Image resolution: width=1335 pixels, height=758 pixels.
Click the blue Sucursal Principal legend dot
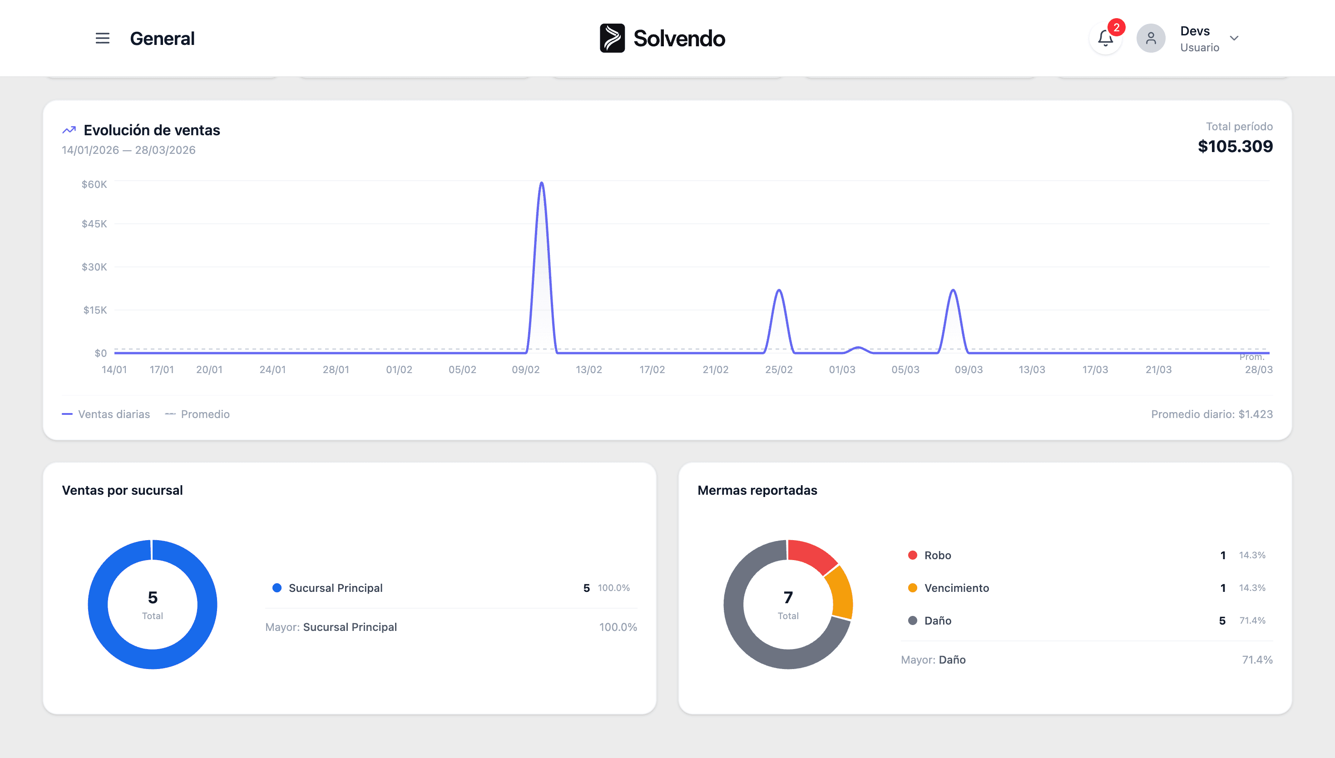pyautogui.click(x=277, y=588)
